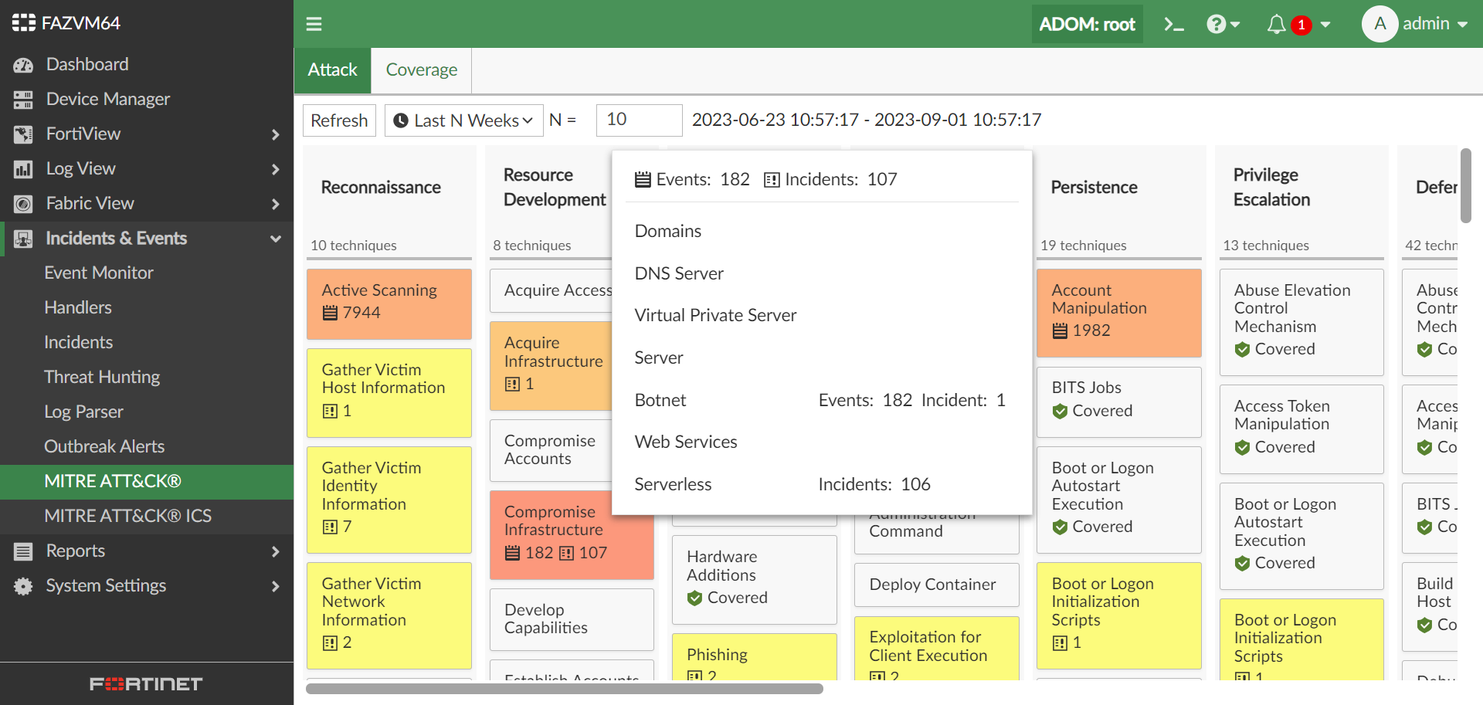Open Log Parser in the sidebar
The image size is (1483, 705).
[83, 412]
